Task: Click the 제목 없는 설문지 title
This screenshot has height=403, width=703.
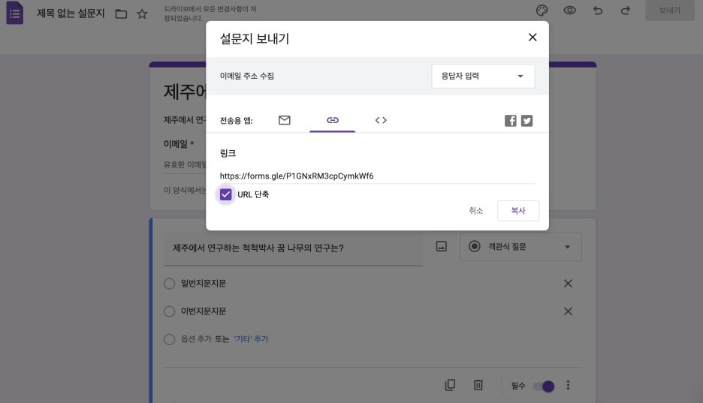Action: (x=71, y=14)
